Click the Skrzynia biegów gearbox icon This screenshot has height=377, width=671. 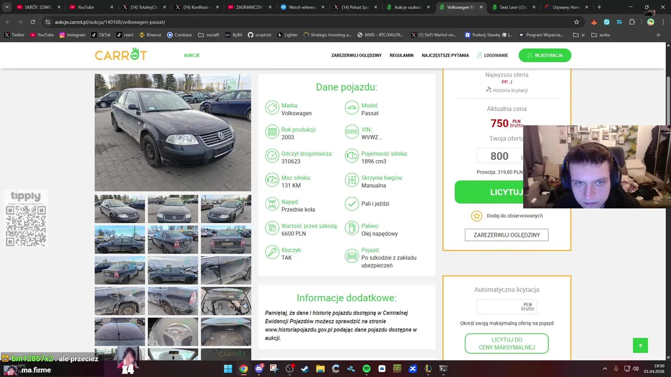(352, 180)
